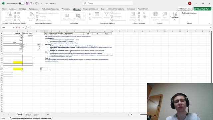Open Queries and Connections pane

47,13
